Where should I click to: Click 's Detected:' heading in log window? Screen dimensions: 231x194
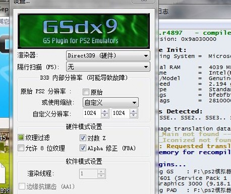pyautogui.click(x=181, y=111)
